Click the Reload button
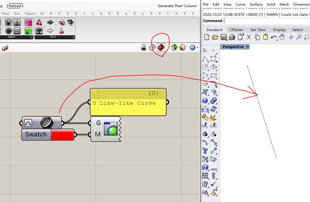 [x=15, y=6]
